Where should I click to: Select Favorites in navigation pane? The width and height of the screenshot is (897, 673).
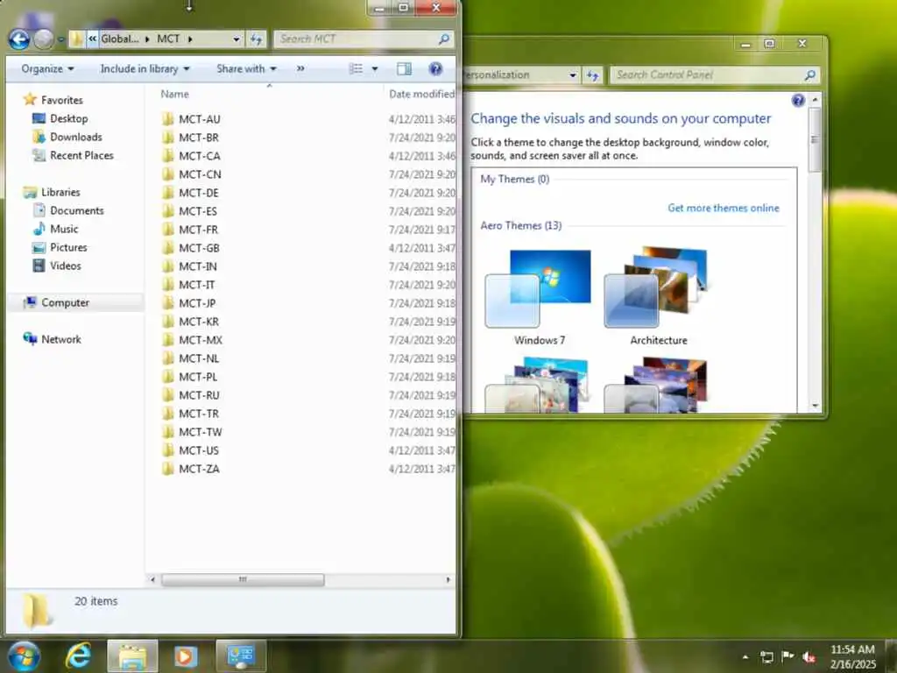[x=62, y=100]
